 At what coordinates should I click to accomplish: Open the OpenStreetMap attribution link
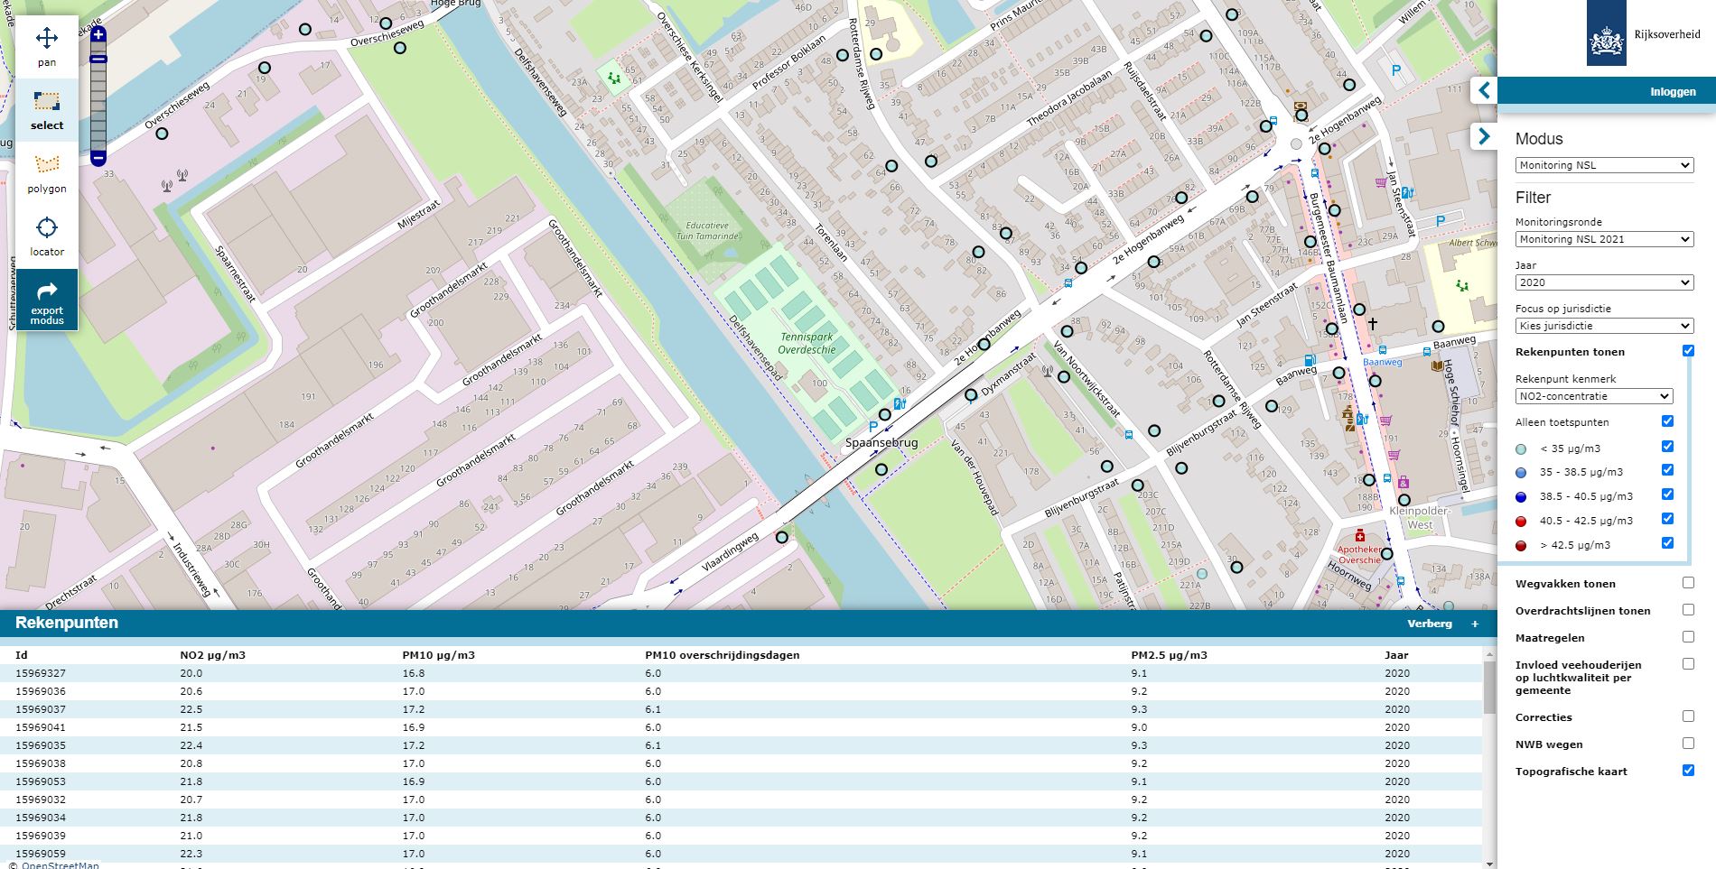[x=61, y=864]
